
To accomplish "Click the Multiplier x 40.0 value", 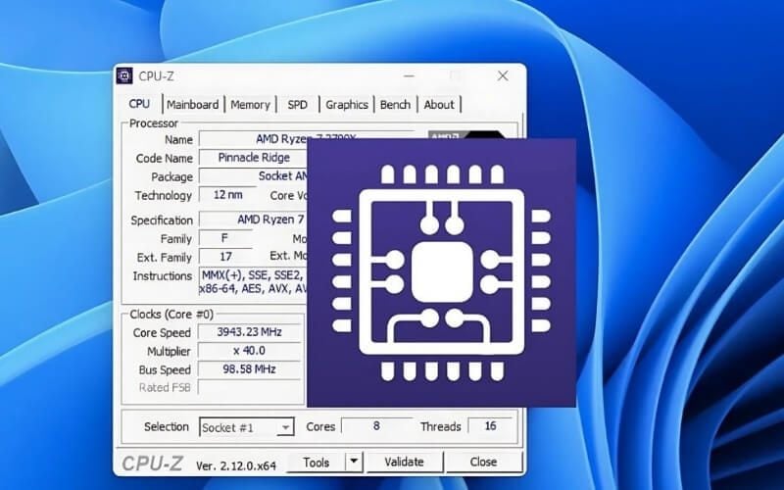I will point(250,351).
